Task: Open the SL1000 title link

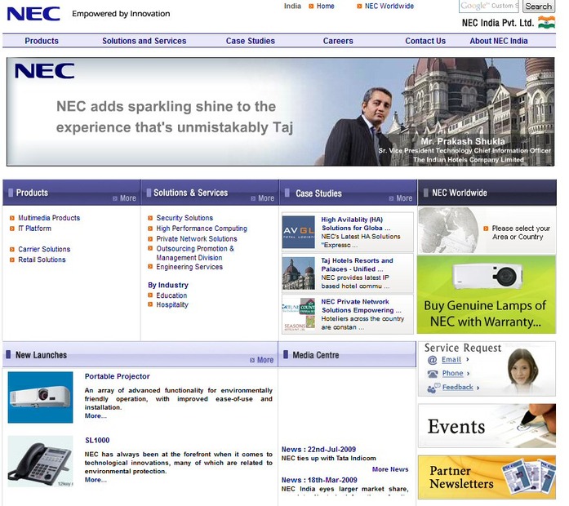Action: [x=97, y=441]
